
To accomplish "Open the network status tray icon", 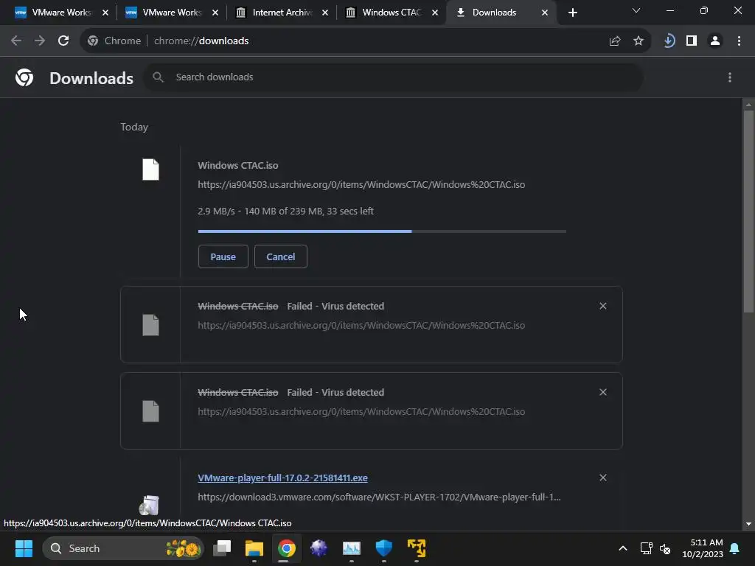I will [646, 548].
